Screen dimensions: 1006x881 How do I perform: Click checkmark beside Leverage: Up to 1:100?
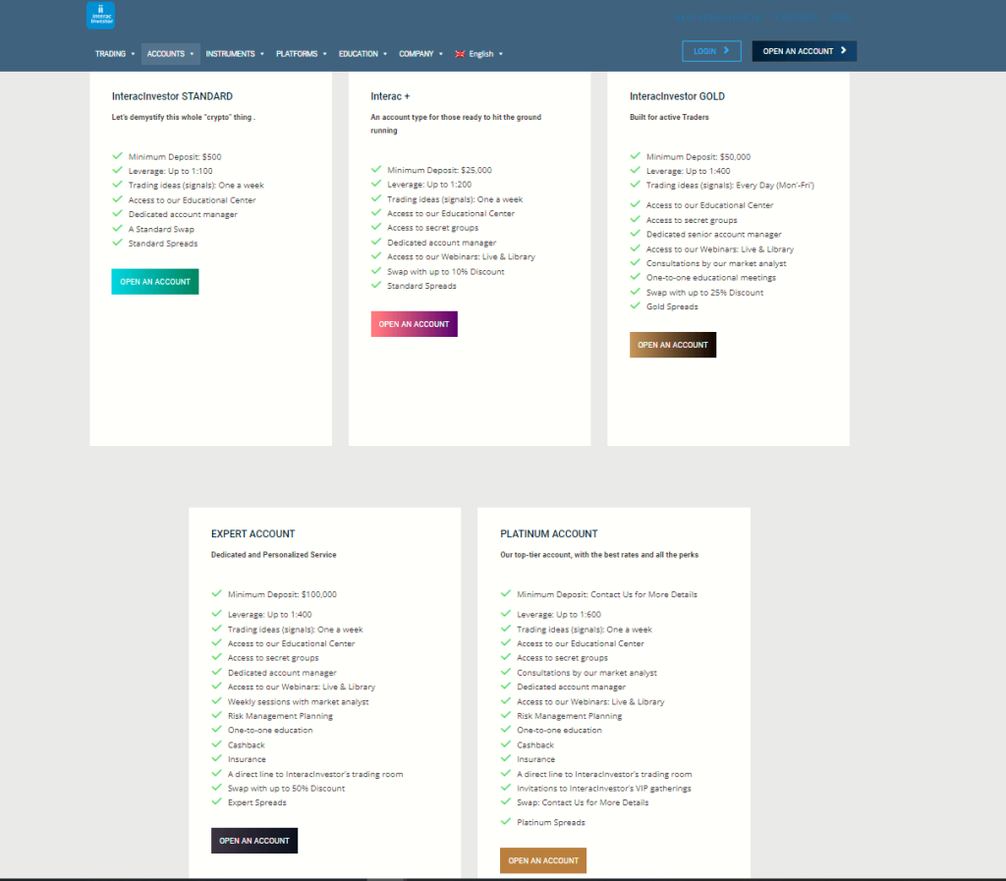tap(118, 170)
